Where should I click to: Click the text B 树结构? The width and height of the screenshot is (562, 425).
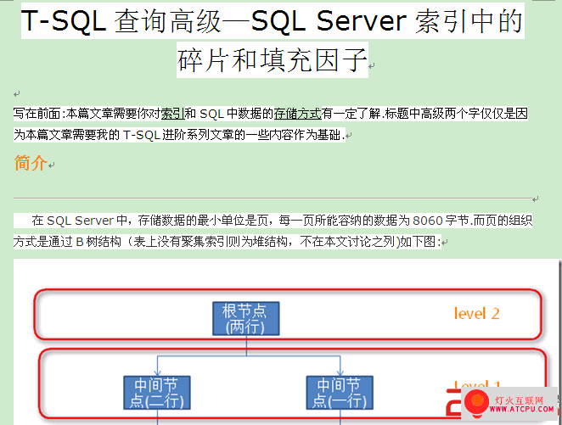[98, 242]
